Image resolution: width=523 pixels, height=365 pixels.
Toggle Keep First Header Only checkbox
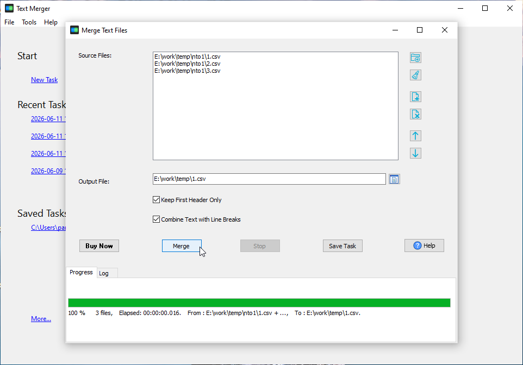[156, 200]
